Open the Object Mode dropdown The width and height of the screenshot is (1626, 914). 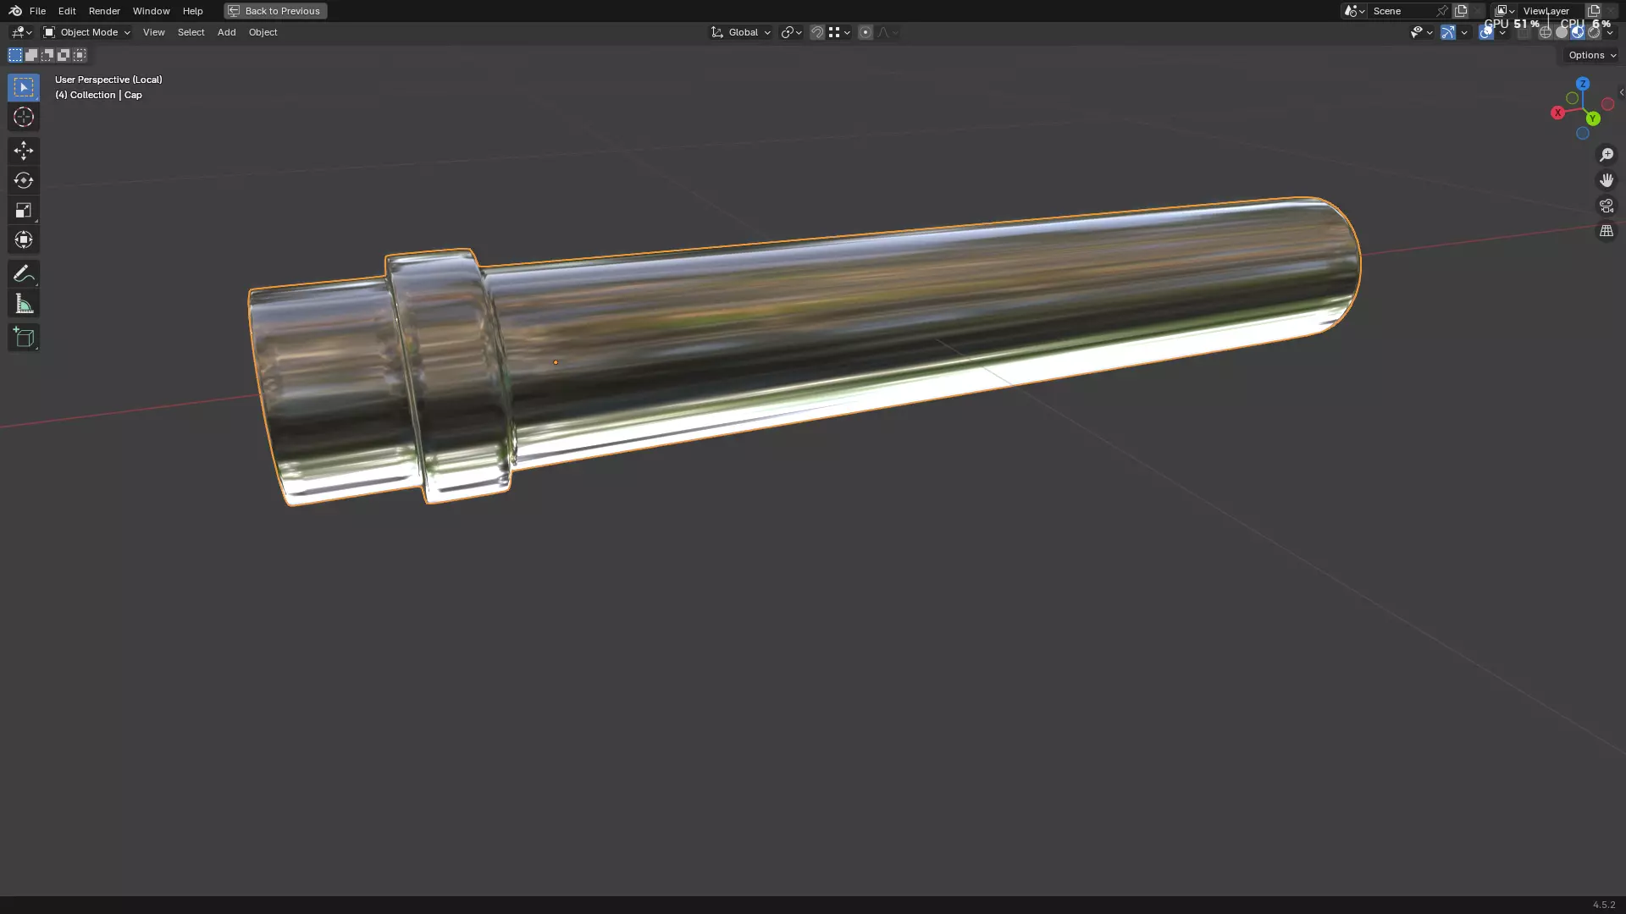tap(86, 32)
